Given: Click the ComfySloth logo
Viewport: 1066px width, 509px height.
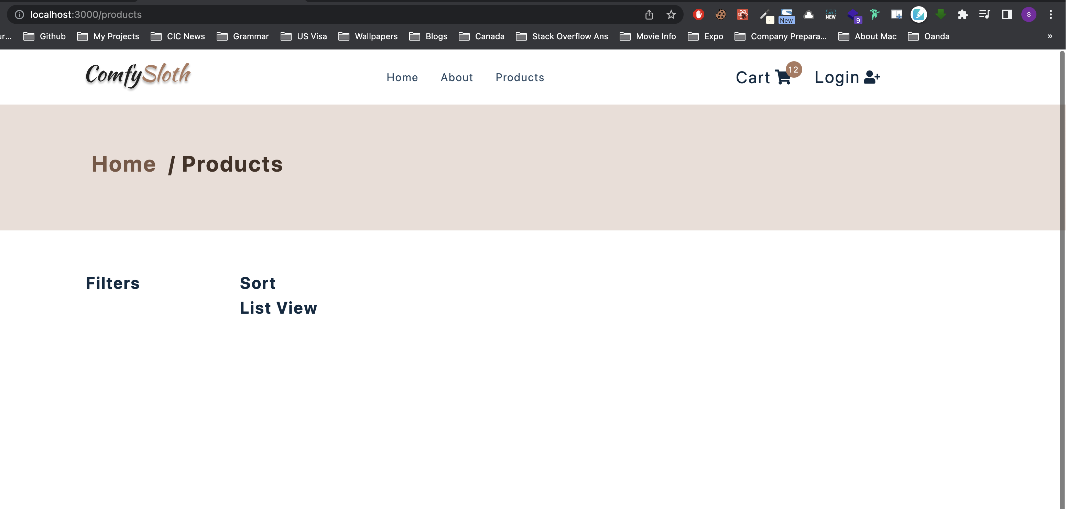Looking at the screenshot, I should click(x=138, y=75).
